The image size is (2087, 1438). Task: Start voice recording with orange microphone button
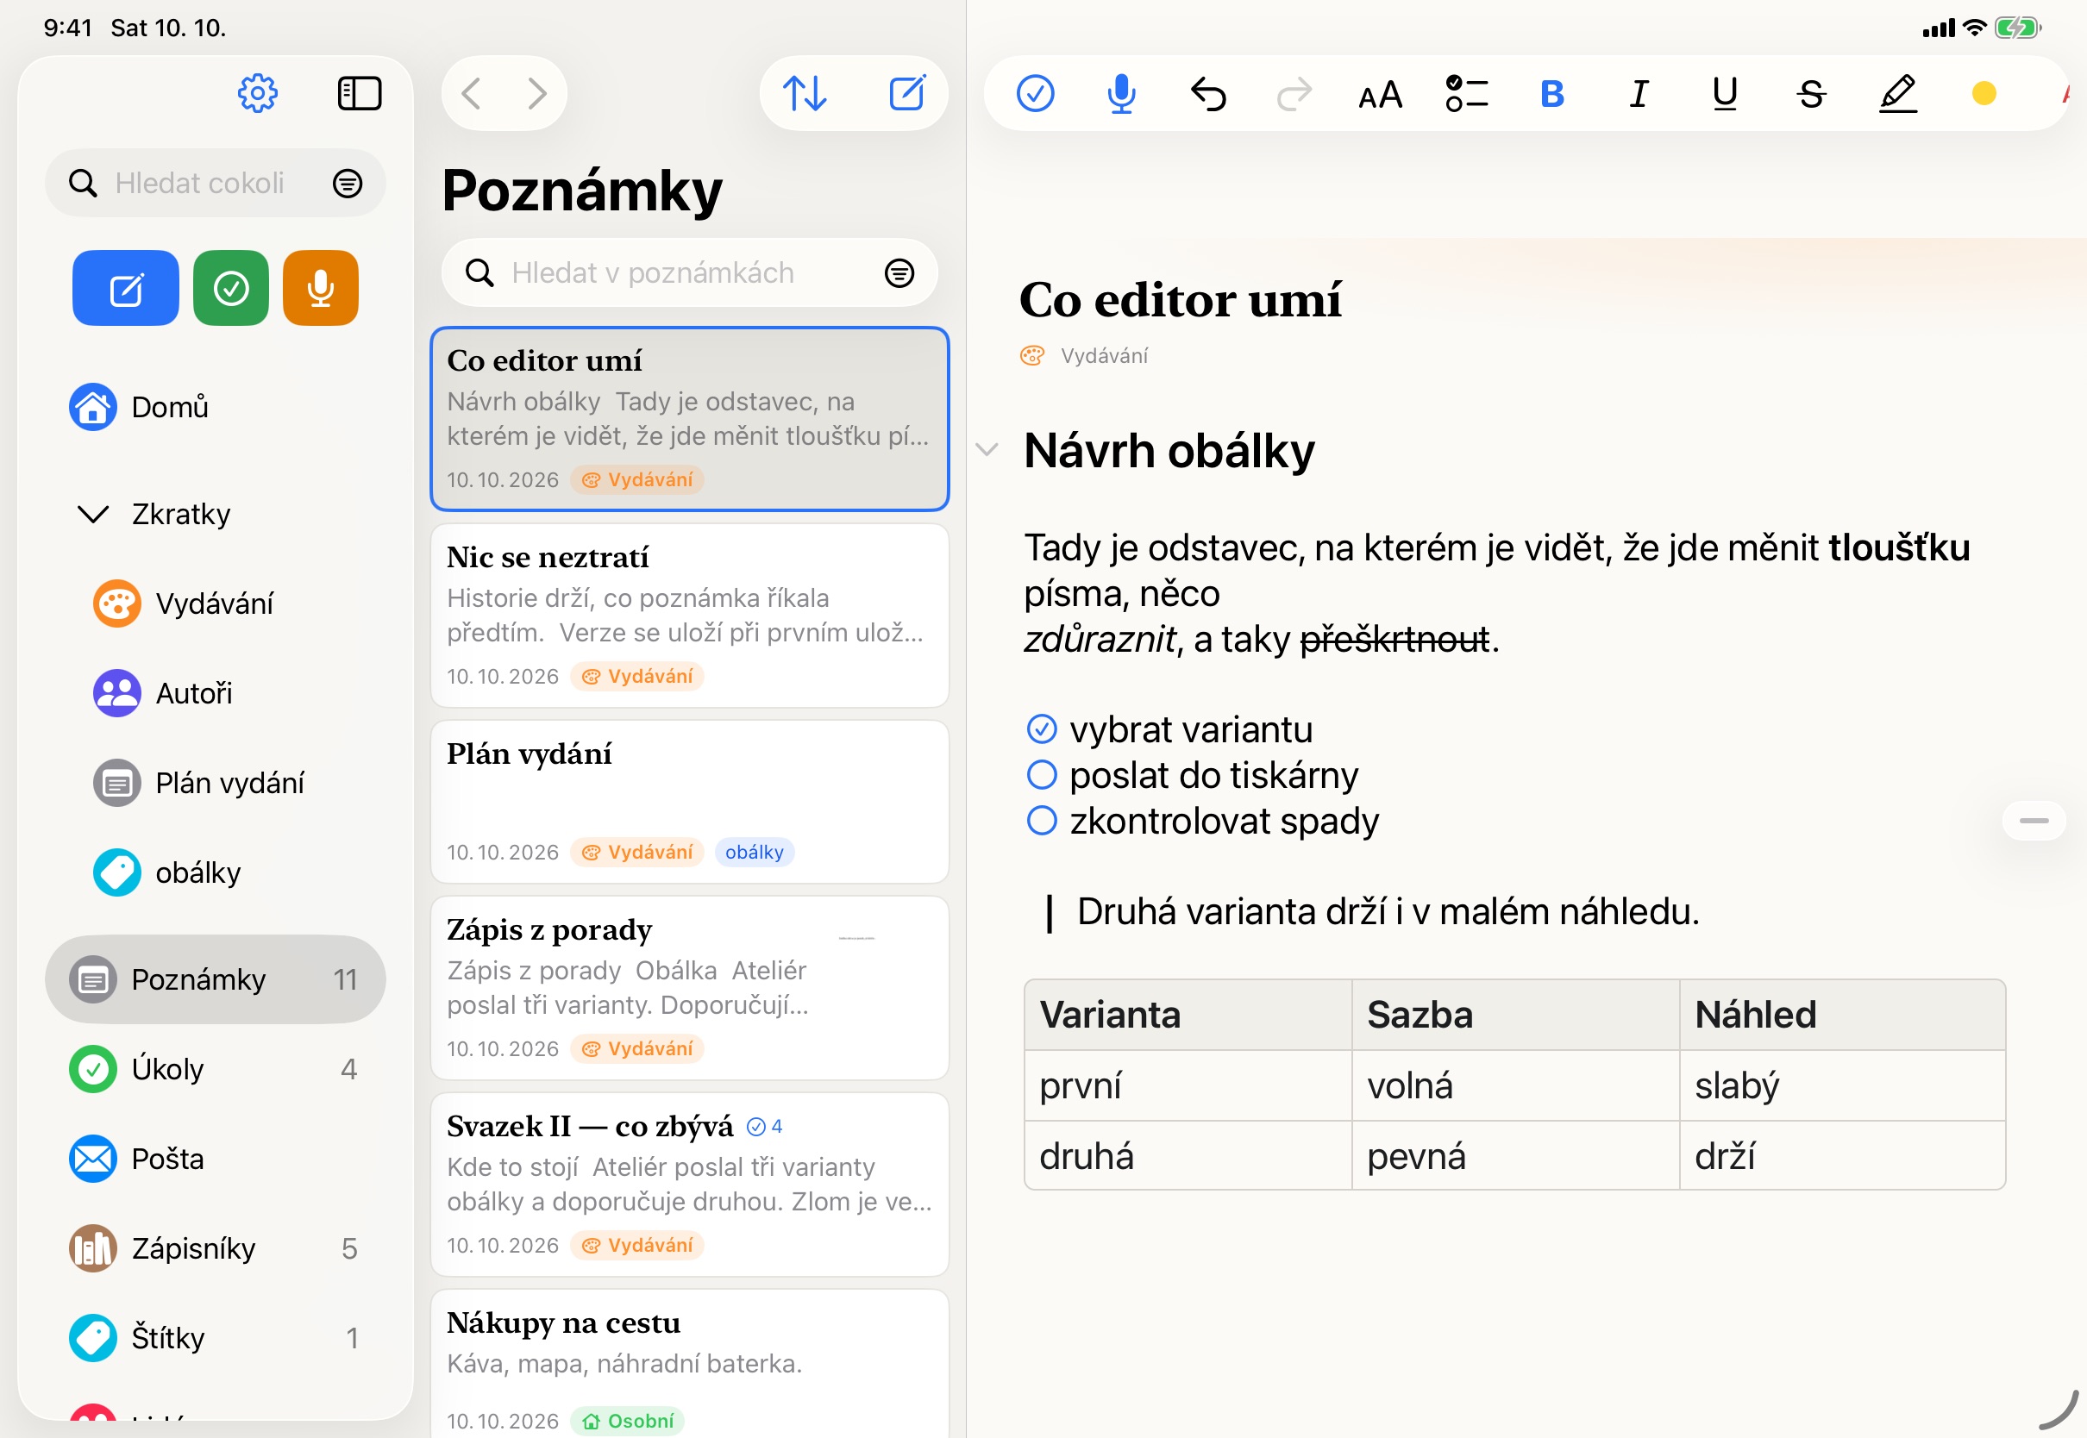pyautogui.click(x=321, y=288)
